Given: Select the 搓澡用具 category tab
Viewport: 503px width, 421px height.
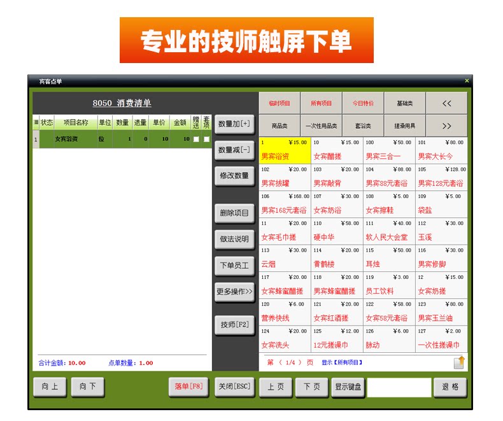Looking at the screenshot, I should click(405, 125).
